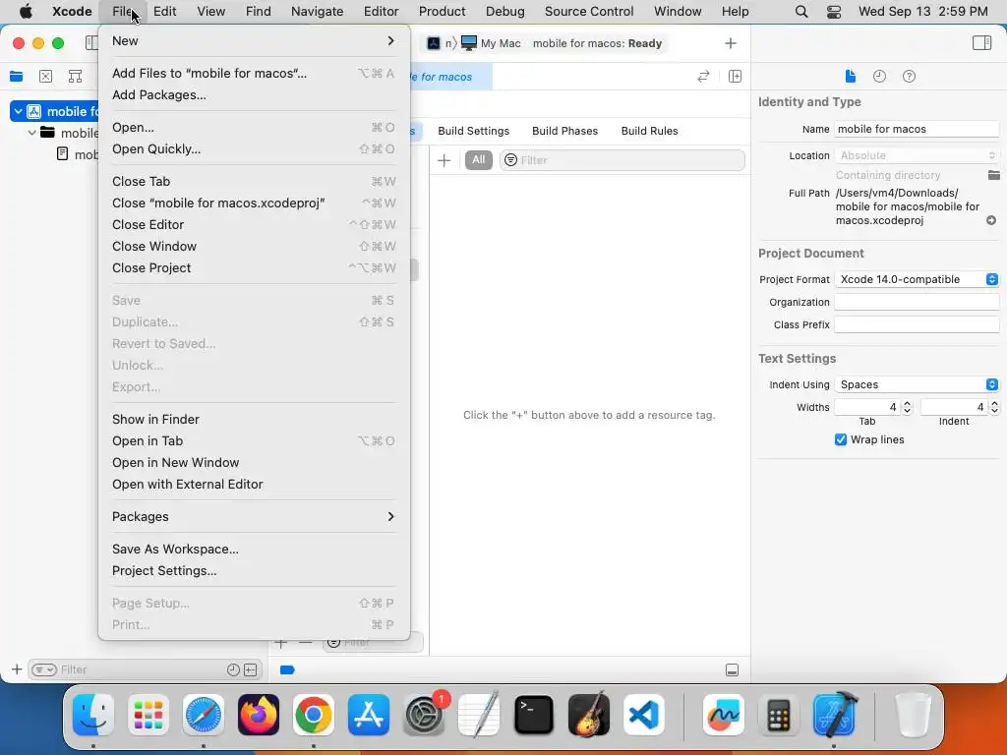Open Control Center in menu bar

(x=834, y=12)
